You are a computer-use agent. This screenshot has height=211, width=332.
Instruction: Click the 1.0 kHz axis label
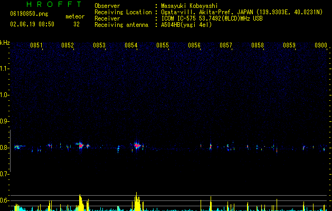(4, 95)
